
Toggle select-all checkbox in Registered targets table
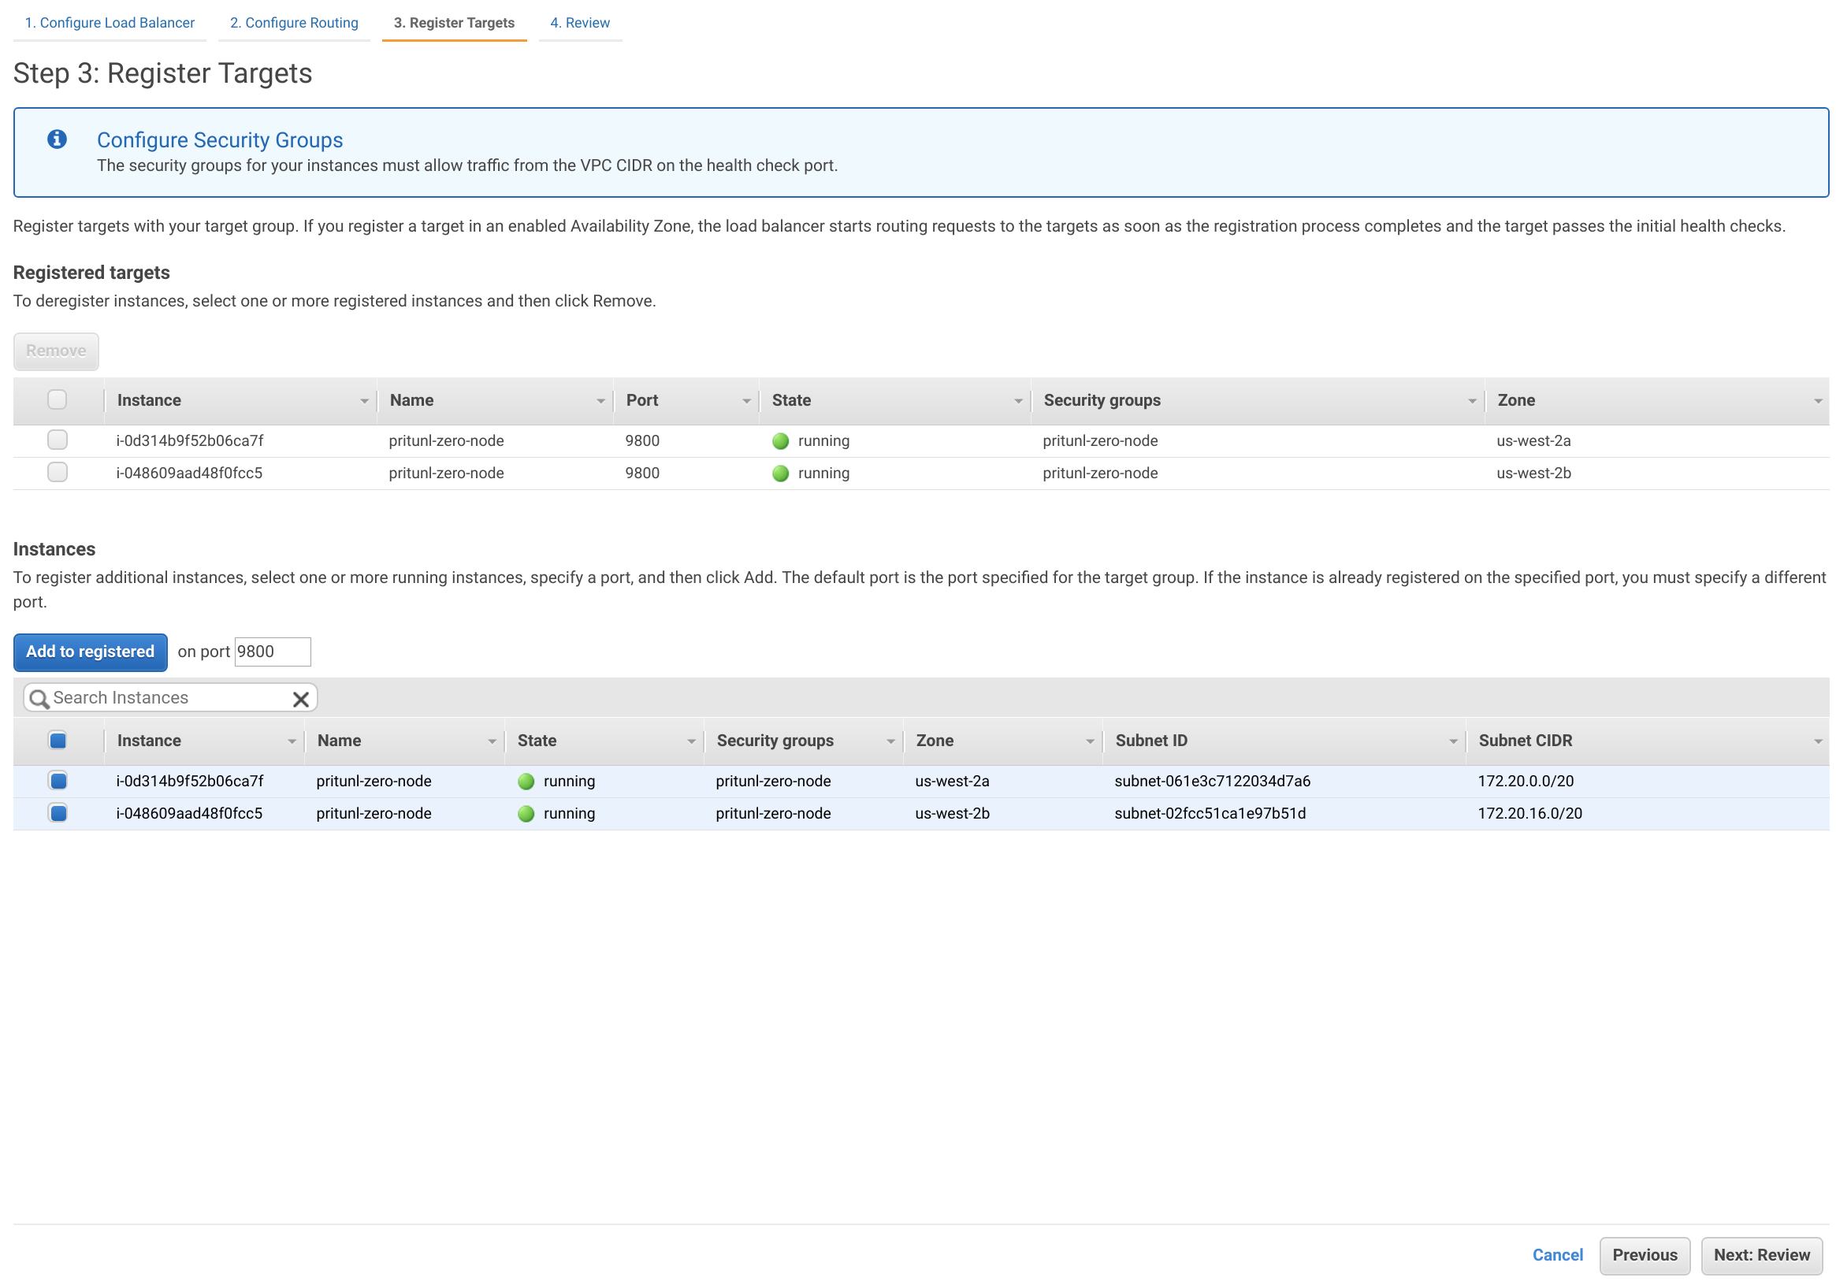coord(57,399)
